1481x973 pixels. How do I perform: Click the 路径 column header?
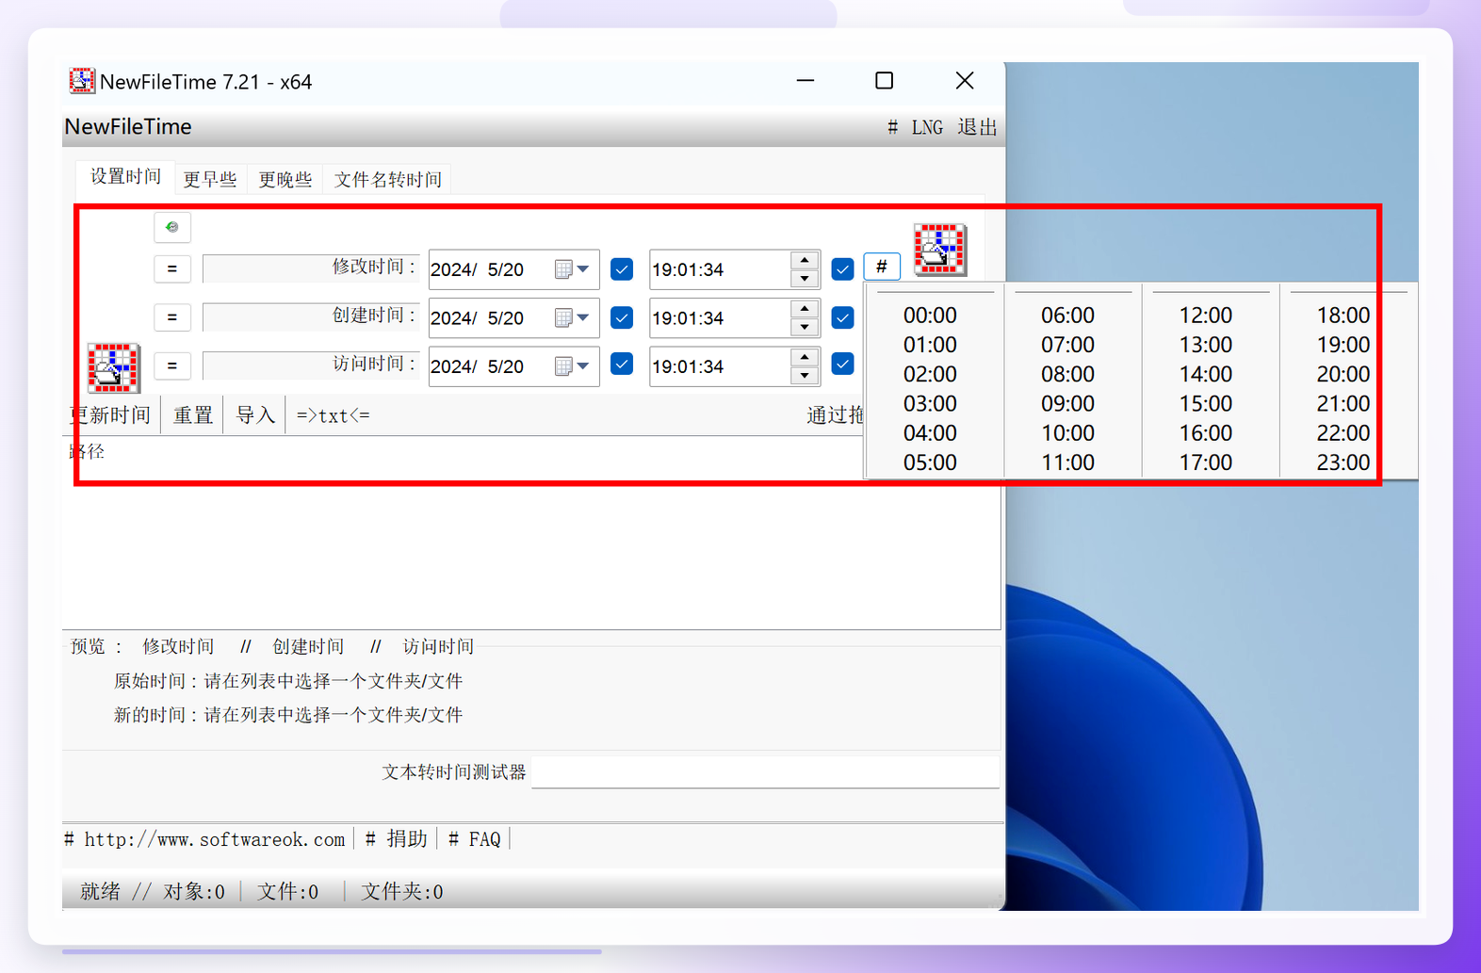click(87, 451)
